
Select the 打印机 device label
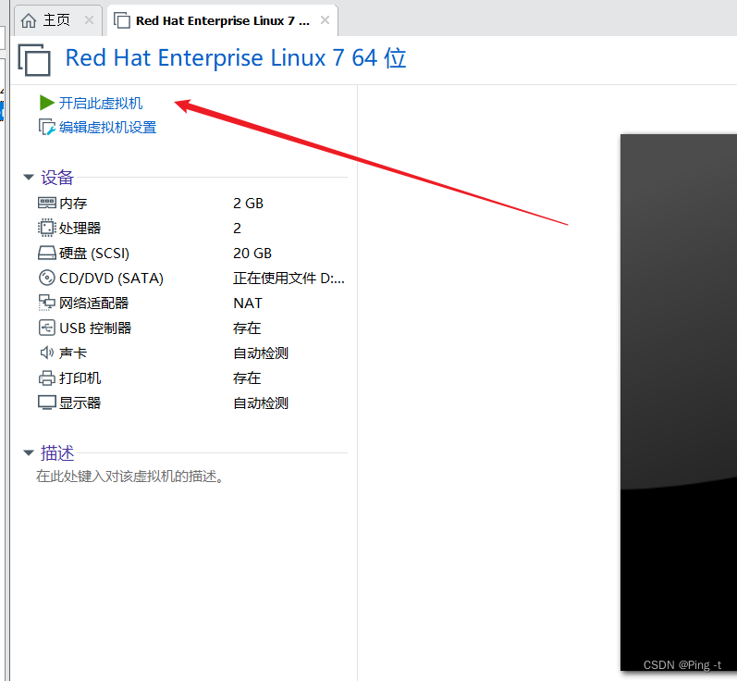click(80, 378)
